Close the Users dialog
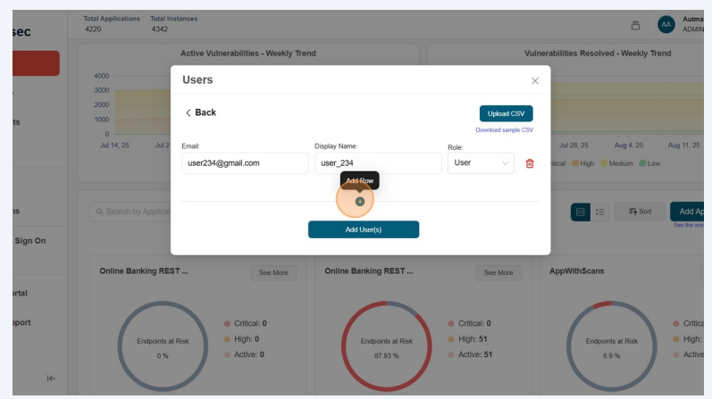Screen dimensions: 712x399 click(535, 81)
